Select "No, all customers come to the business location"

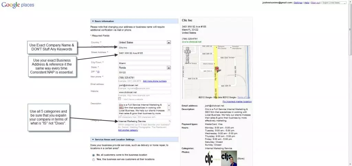point(93,155)
